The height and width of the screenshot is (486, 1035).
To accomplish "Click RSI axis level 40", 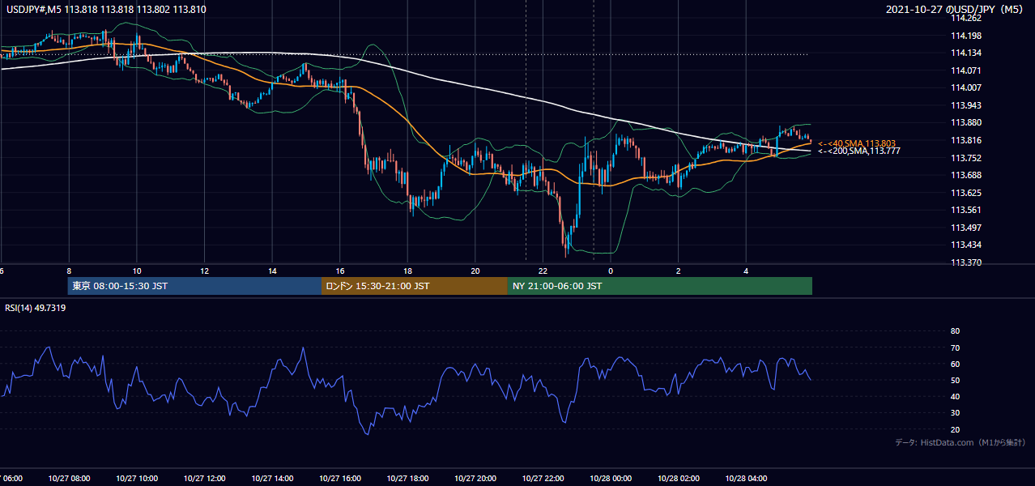I will point(955,396).
